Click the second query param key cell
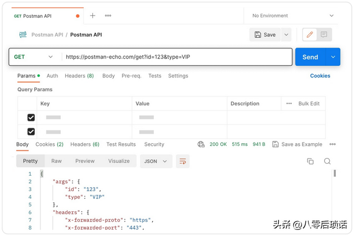The height and width of the screenshot is (236, 354). tap(85, 132)
